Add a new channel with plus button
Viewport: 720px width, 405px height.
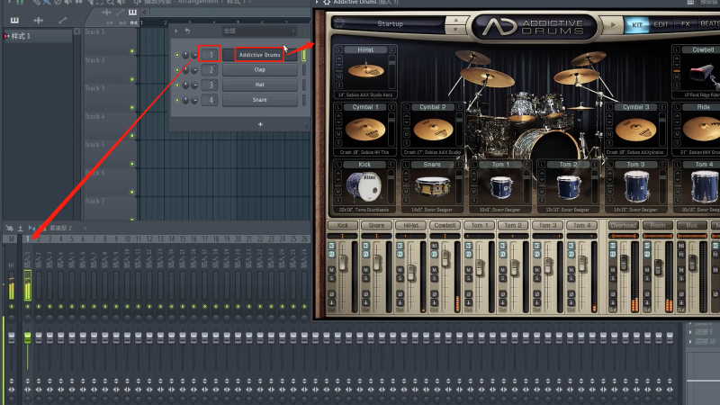[x=260, y=124]
